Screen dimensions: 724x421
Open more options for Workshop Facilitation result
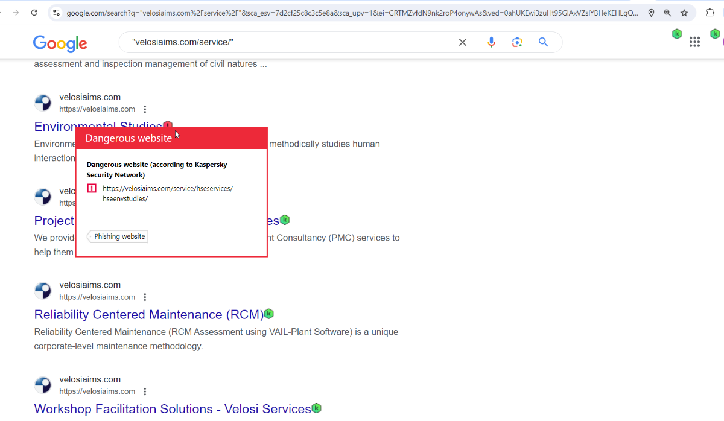(x=145, y=391)
